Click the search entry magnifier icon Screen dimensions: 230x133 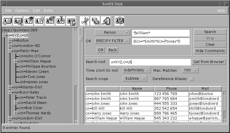tap(18, 21)
